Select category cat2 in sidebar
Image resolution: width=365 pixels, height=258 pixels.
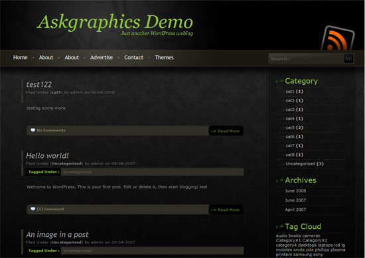click(294, 101)
